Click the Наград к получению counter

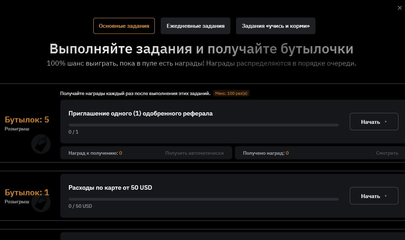[95, 153]
